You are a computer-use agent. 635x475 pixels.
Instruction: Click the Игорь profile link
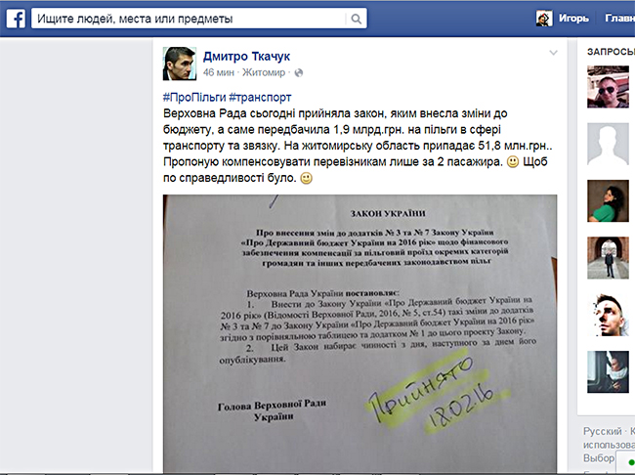point(573,19)
